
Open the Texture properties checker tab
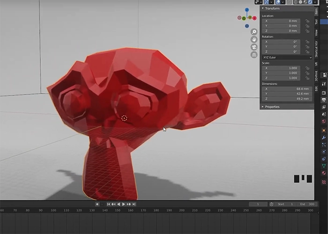click(x=324, y=181)
